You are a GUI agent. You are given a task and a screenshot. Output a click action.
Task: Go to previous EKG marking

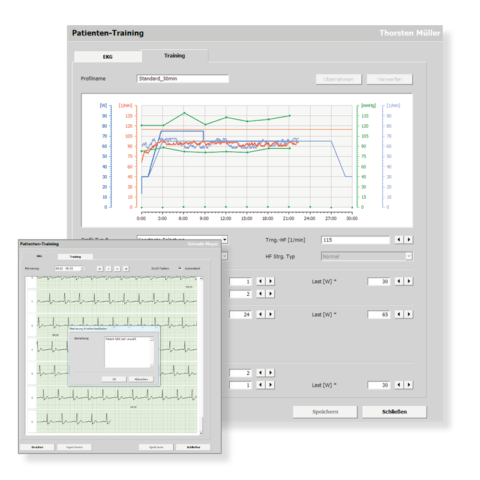(x=109, y=268)
